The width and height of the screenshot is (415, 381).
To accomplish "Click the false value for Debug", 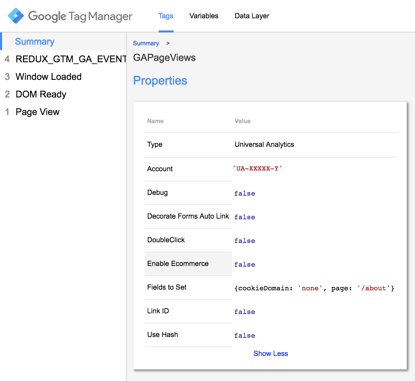I will pos(244,194).
